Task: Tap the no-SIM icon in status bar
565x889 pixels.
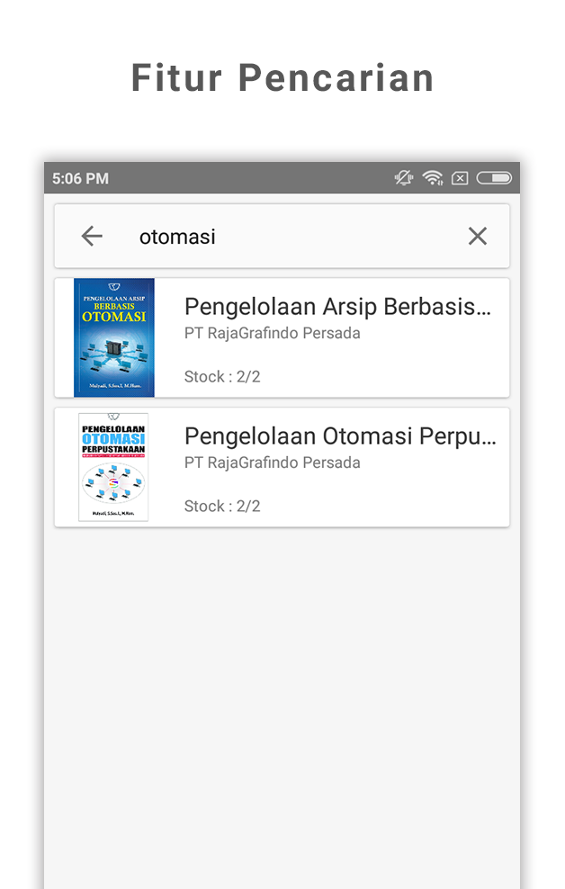Action: pos(460,178)
